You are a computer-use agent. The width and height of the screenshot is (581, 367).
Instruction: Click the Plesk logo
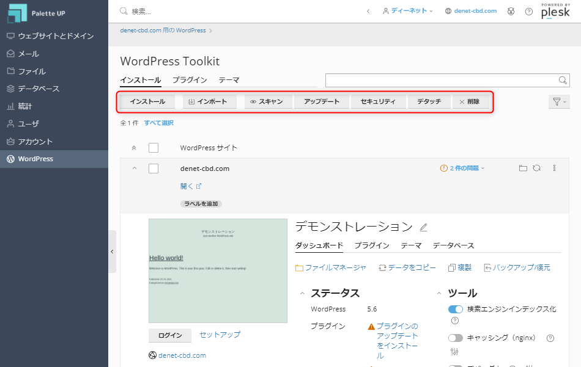[555, 11]
